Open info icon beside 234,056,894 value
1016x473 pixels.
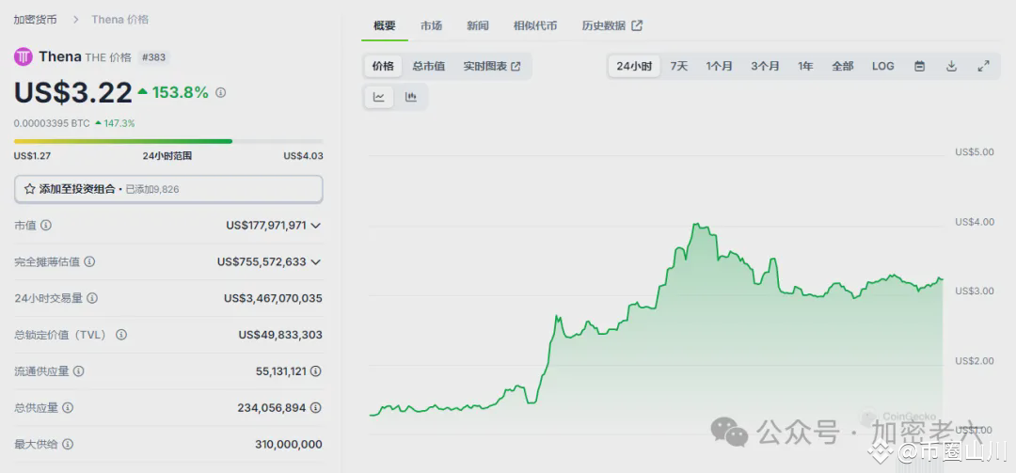(x=315, y=407)
